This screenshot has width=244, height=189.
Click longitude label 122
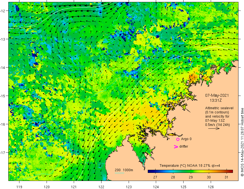101,187
